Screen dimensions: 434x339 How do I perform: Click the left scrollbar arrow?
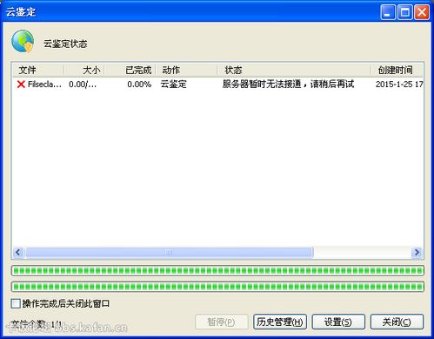point(18,252)
